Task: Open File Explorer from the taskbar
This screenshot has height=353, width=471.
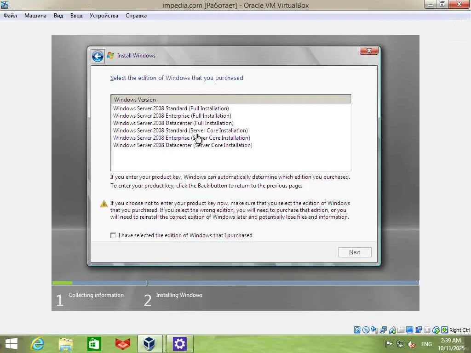Action: pyautogui.click(x=66, y=344)
